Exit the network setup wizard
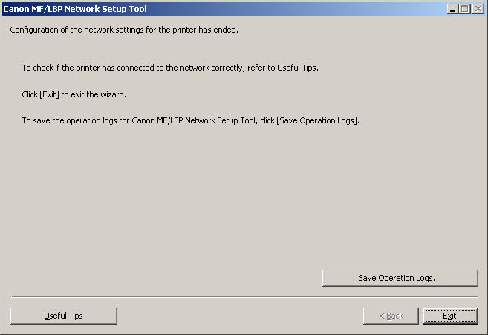 pos(449,316)
